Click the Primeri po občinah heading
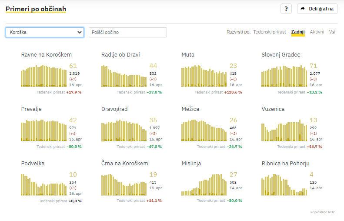Viewport: 344px width, 221px height. (x=36, y=9)
